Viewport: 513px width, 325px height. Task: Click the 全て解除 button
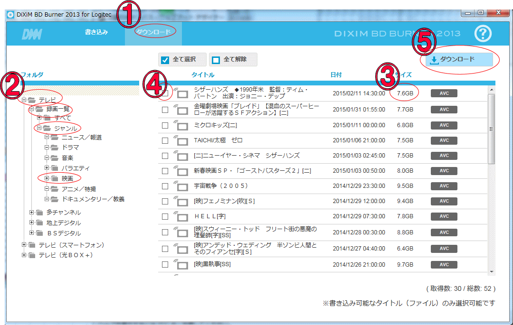coord(233,59)
